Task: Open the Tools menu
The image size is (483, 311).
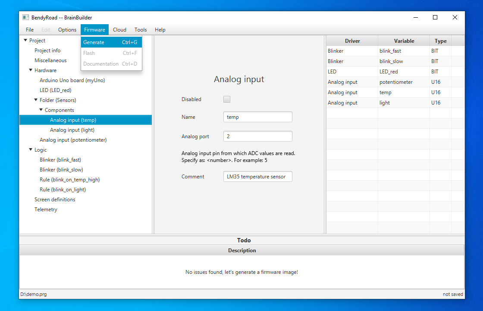Action: click(141, 30)
